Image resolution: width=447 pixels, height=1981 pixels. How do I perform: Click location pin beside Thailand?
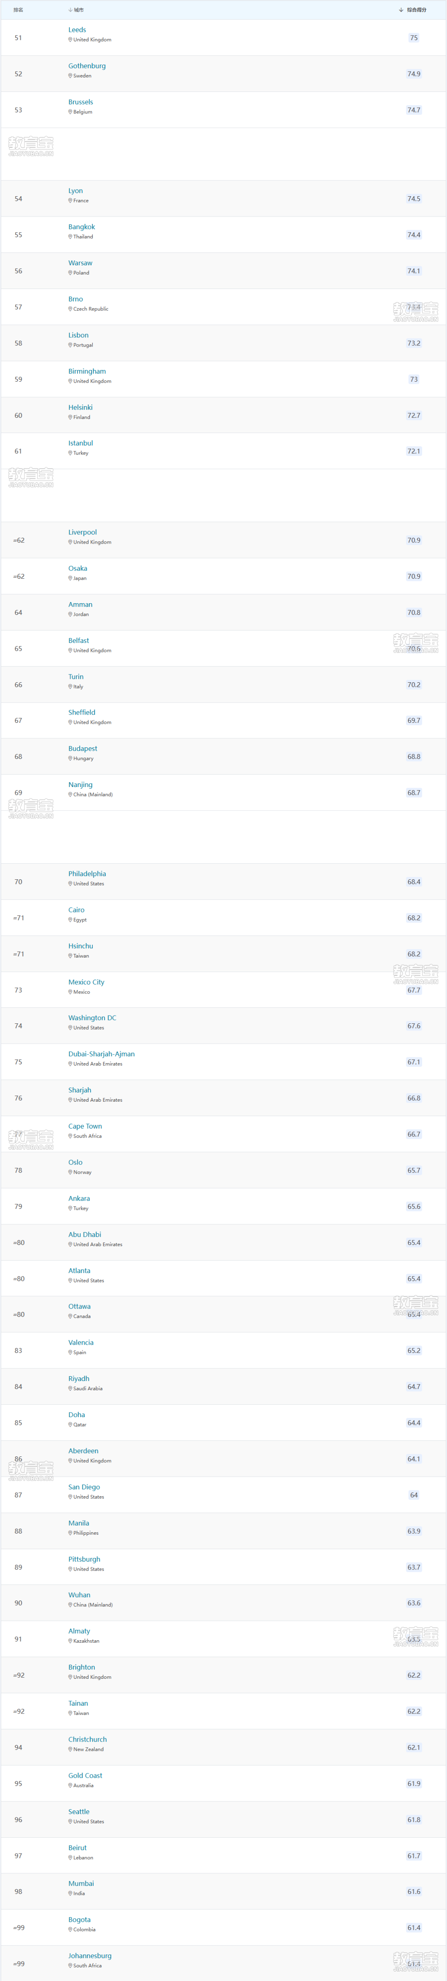(70, 237)
